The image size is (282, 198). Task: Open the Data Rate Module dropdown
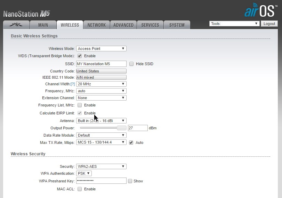(101, 135)
